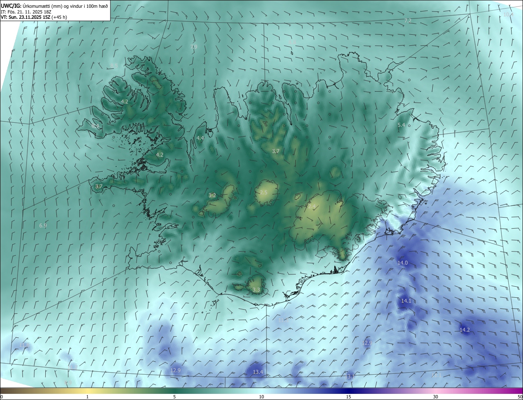This screenshot has width=523, height=400.
Task: Click the 5.4 value label
Action: (x=401, y=125)
